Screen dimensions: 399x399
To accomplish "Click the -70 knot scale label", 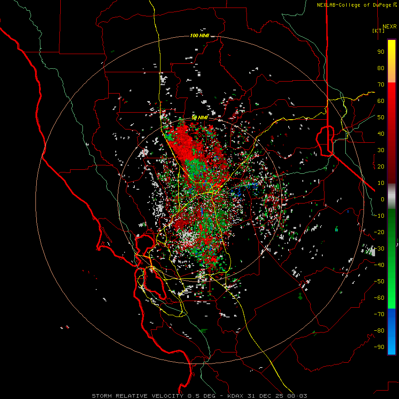I will point(379,314).
